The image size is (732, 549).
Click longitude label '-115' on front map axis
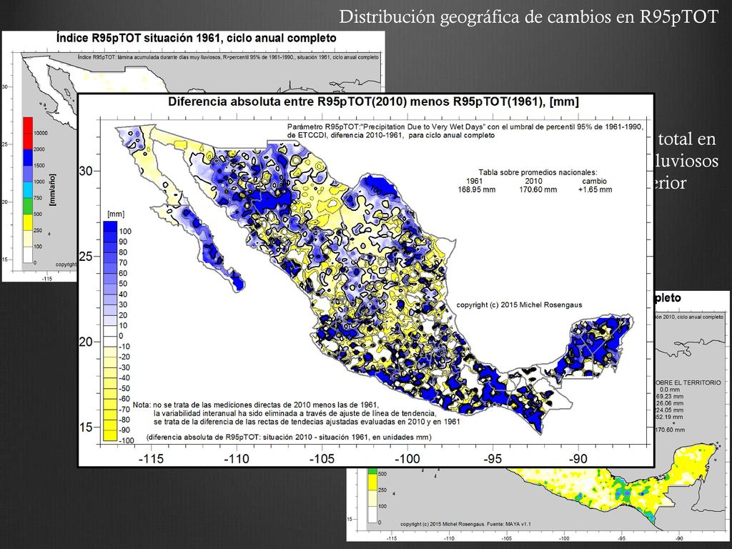[x=151, y=459]
